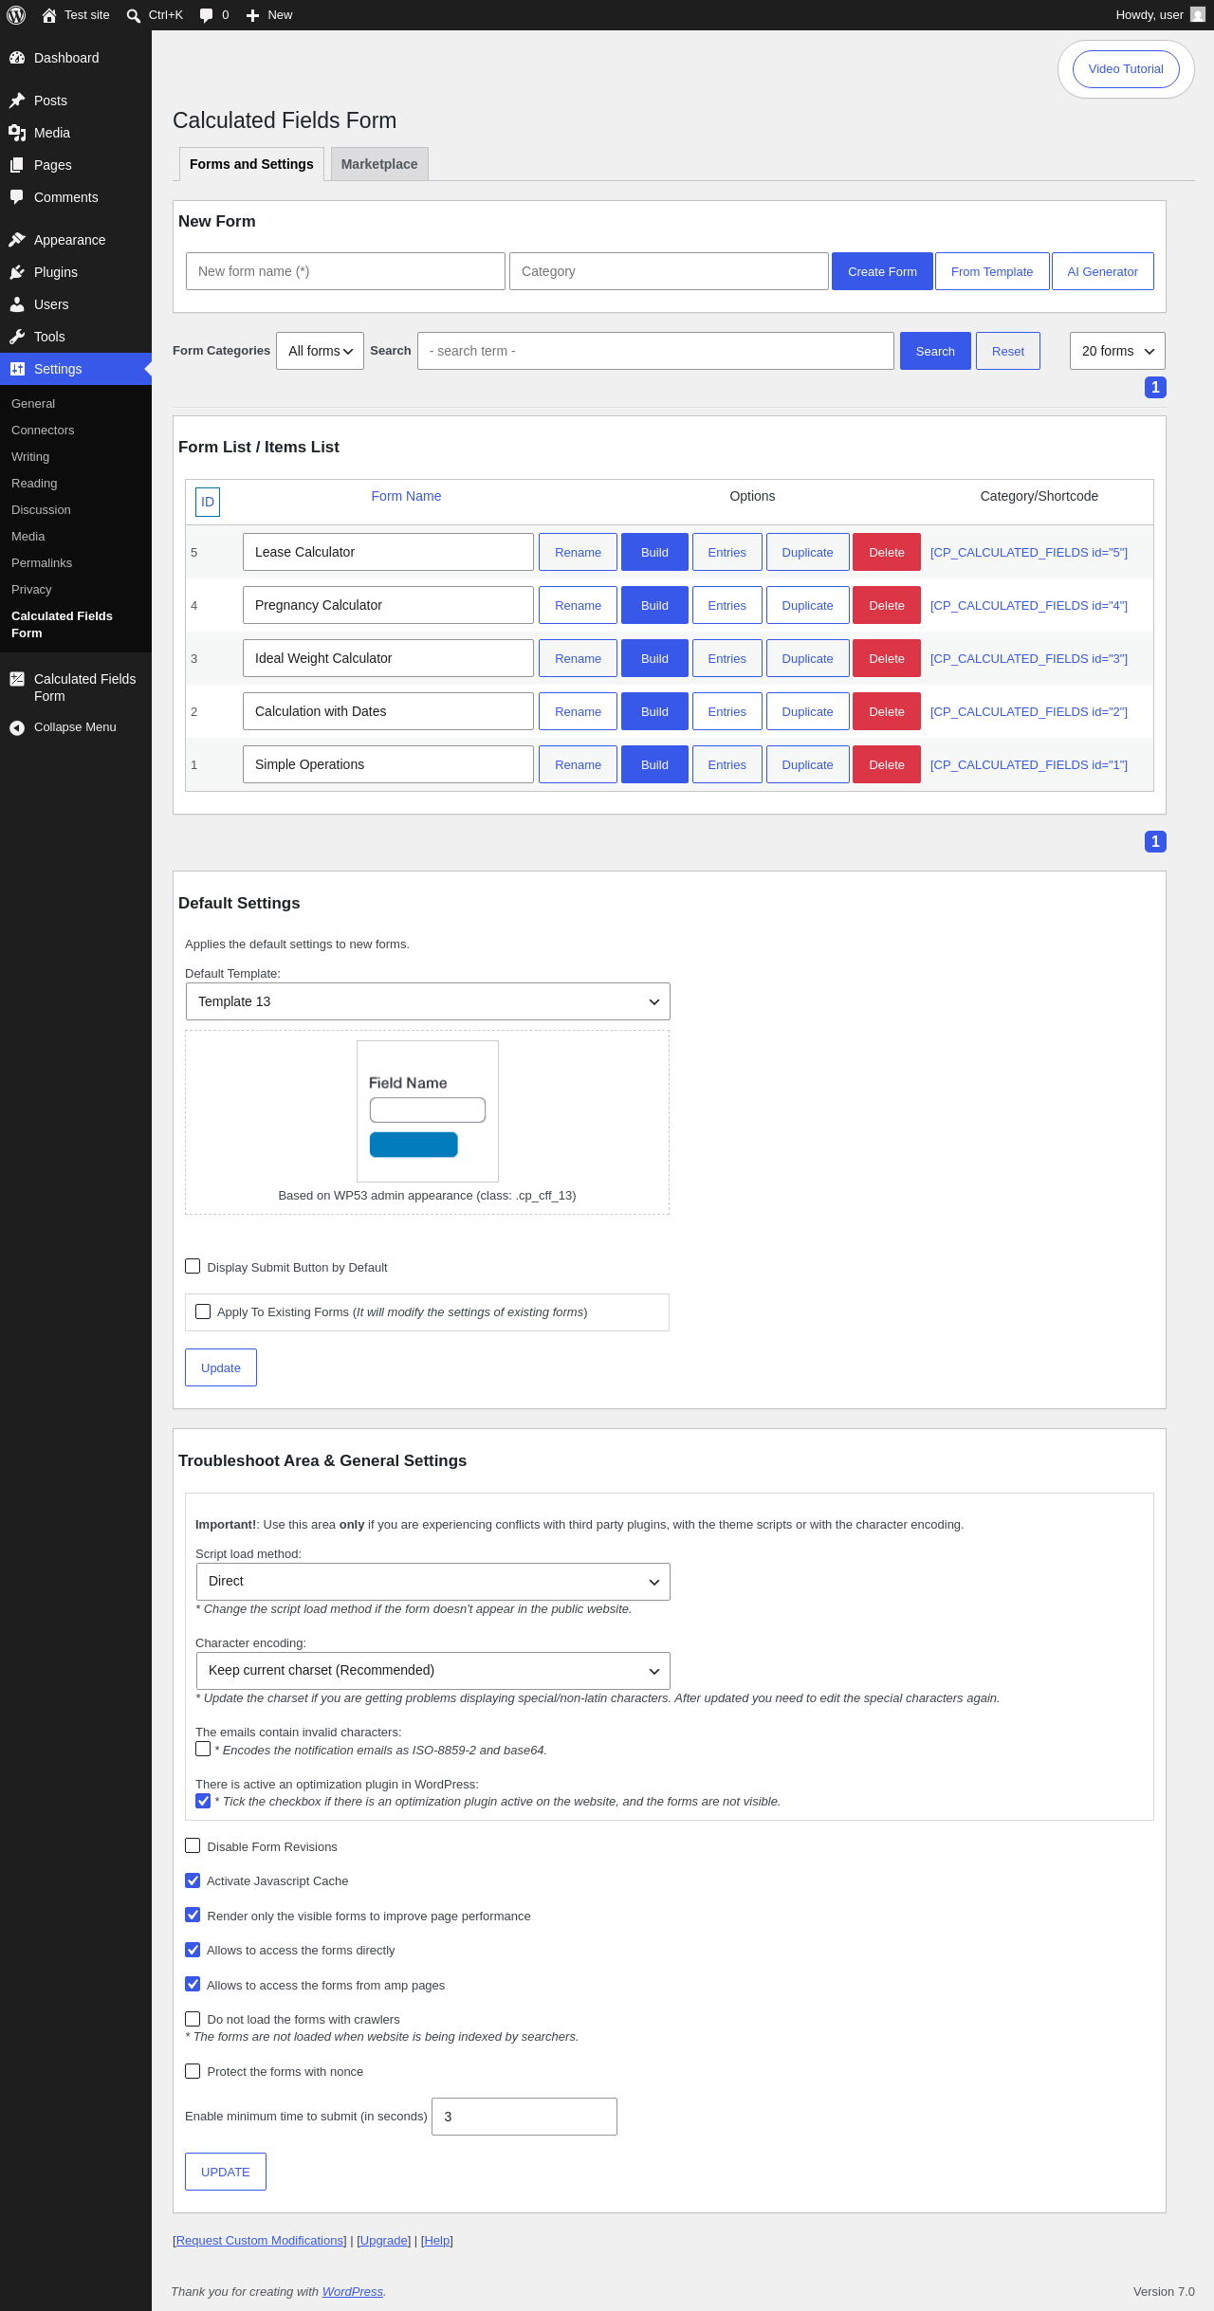Toggle Display Submit Button by Default
Viewport: 1214px width, 2311px height.
(x=193, y=1266)
